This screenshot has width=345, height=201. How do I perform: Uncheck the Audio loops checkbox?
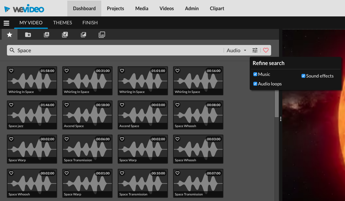255,84
